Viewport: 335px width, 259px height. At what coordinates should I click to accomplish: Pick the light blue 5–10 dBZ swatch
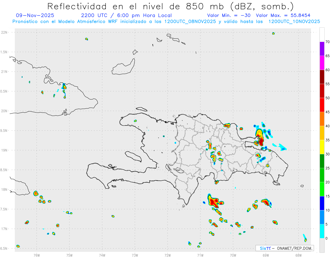click(322, 217)
